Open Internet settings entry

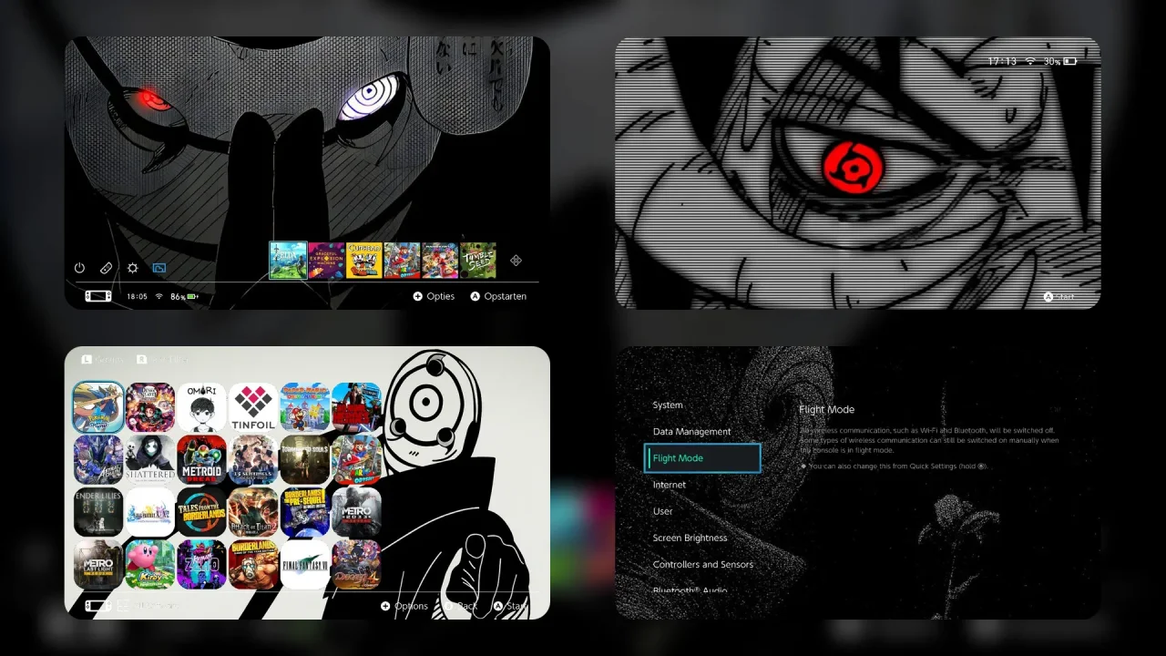pyautogui.click(x=670, y=485)
